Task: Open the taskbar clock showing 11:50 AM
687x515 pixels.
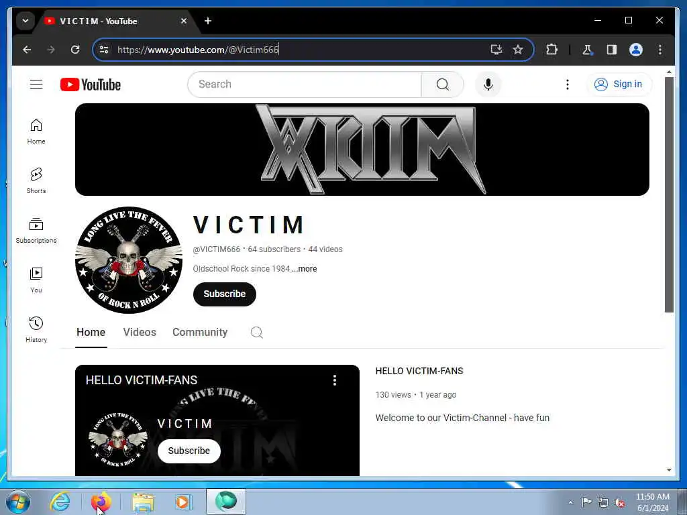Action: coord(653,502)
